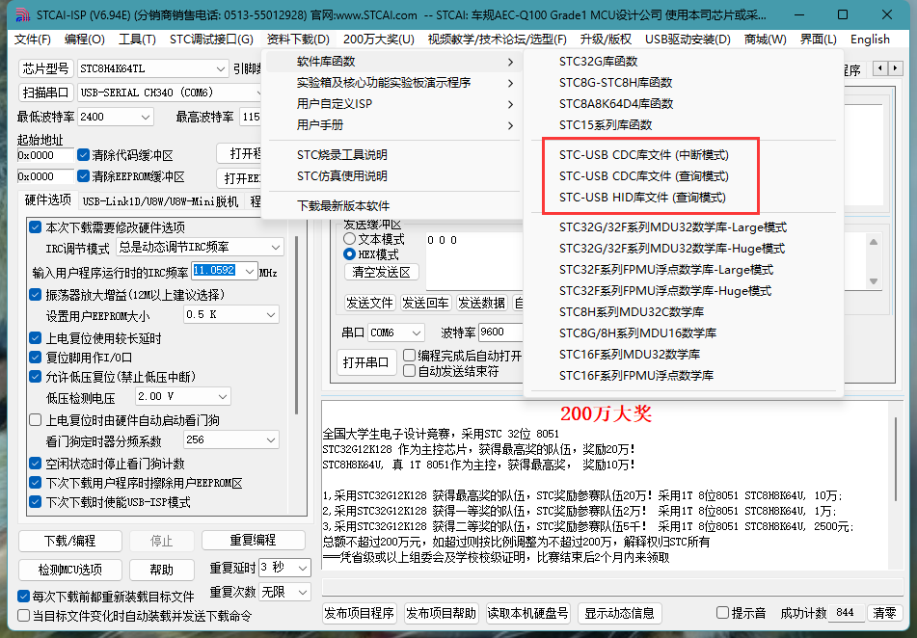Select 下载最新版本软件 menu item
The image size is (917, 638).
394,206
